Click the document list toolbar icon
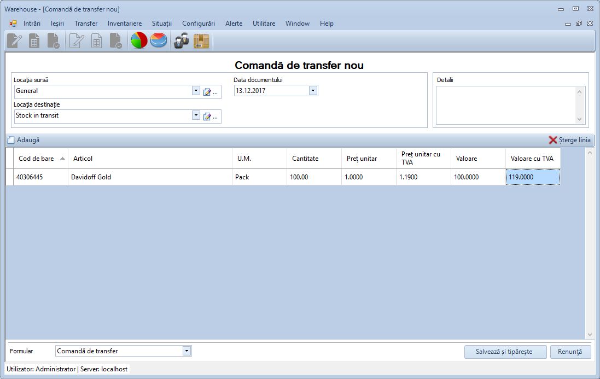Image resolution: width=600 pixels, height=379 pixels. pos(34,39)
